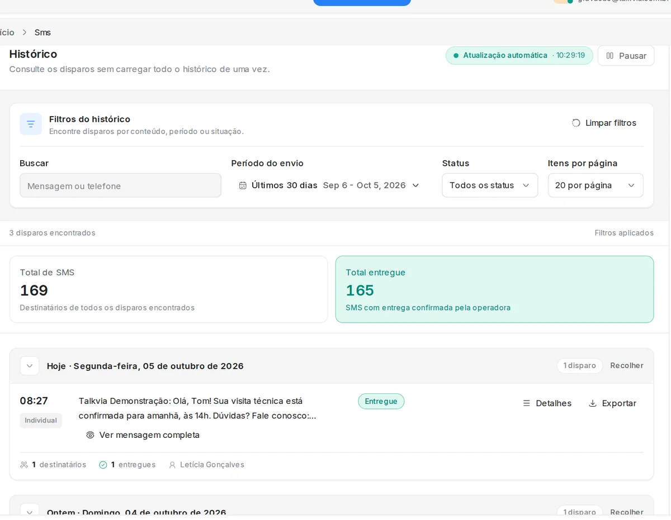The height and width of the screenshot is (520, 671).
Task: Collapse the Hoje Segunda-feira group chevron
Action: tap(30, 366)
